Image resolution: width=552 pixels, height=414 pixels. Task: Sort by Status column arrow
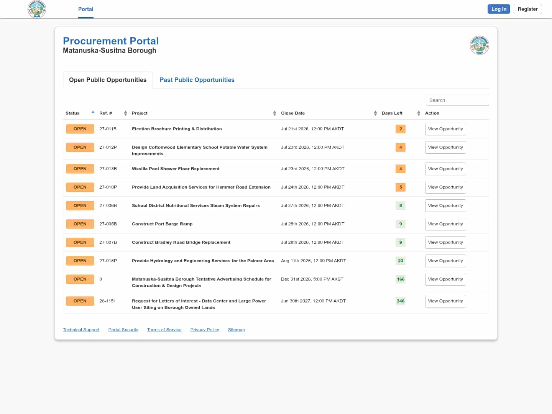click(x=93, y=112)
